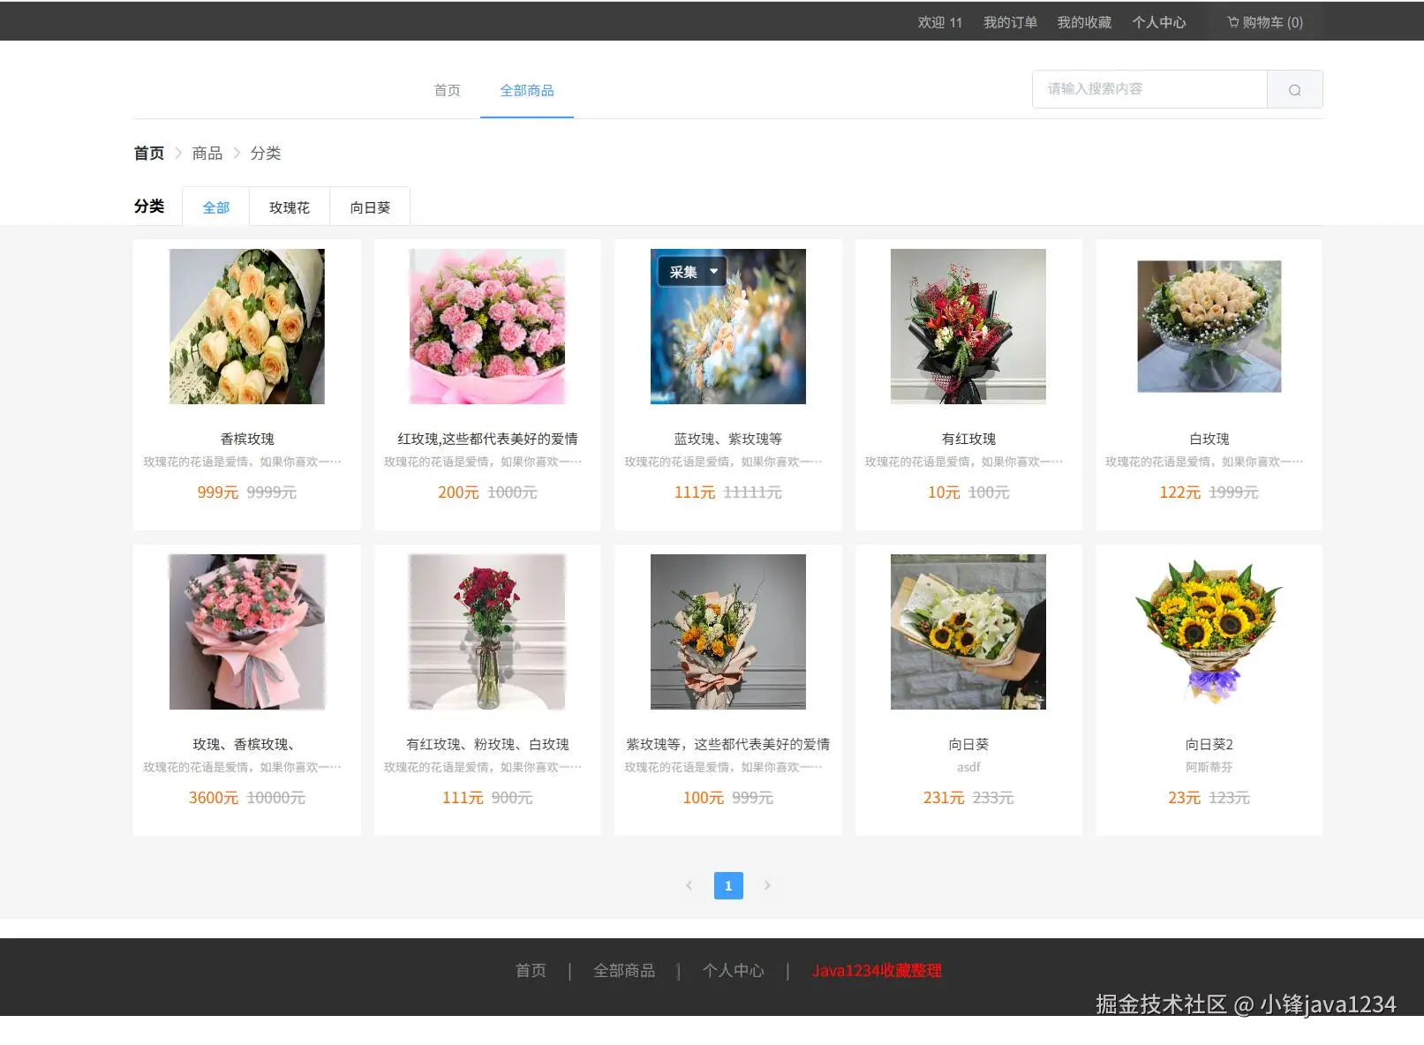Open 首页 link in the footer
The height and width of the screenshot is (1045, 1424).
point(531,971)
